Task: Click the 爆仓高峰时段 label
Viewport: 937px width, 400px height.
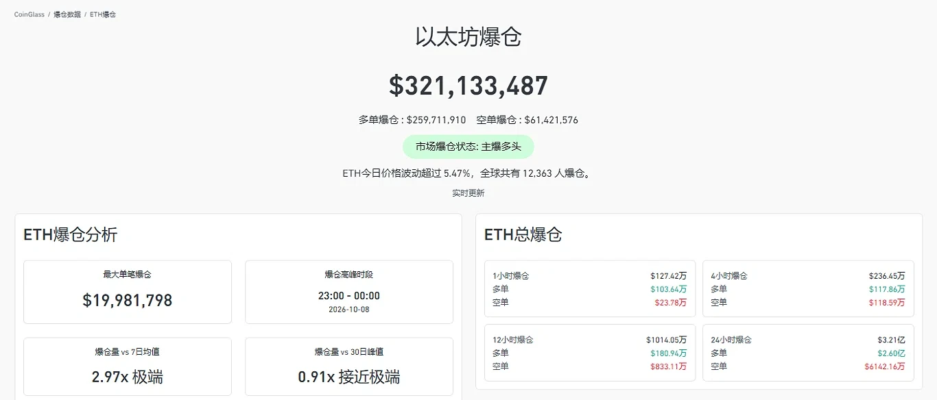Action: [x=349, y=274]
